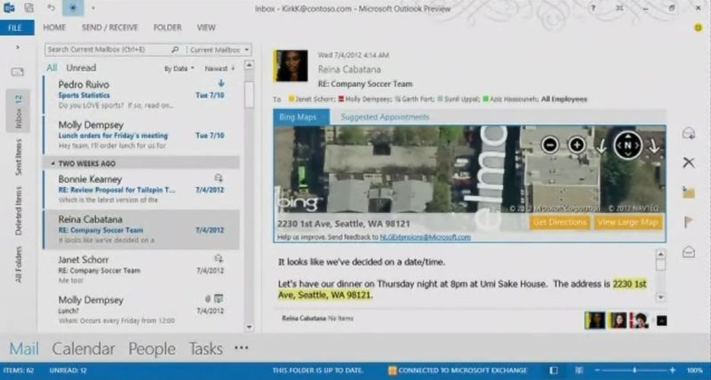Screen dimensions: 711x380
Task: Click the View Large Map button
Action: coord(627,222)
